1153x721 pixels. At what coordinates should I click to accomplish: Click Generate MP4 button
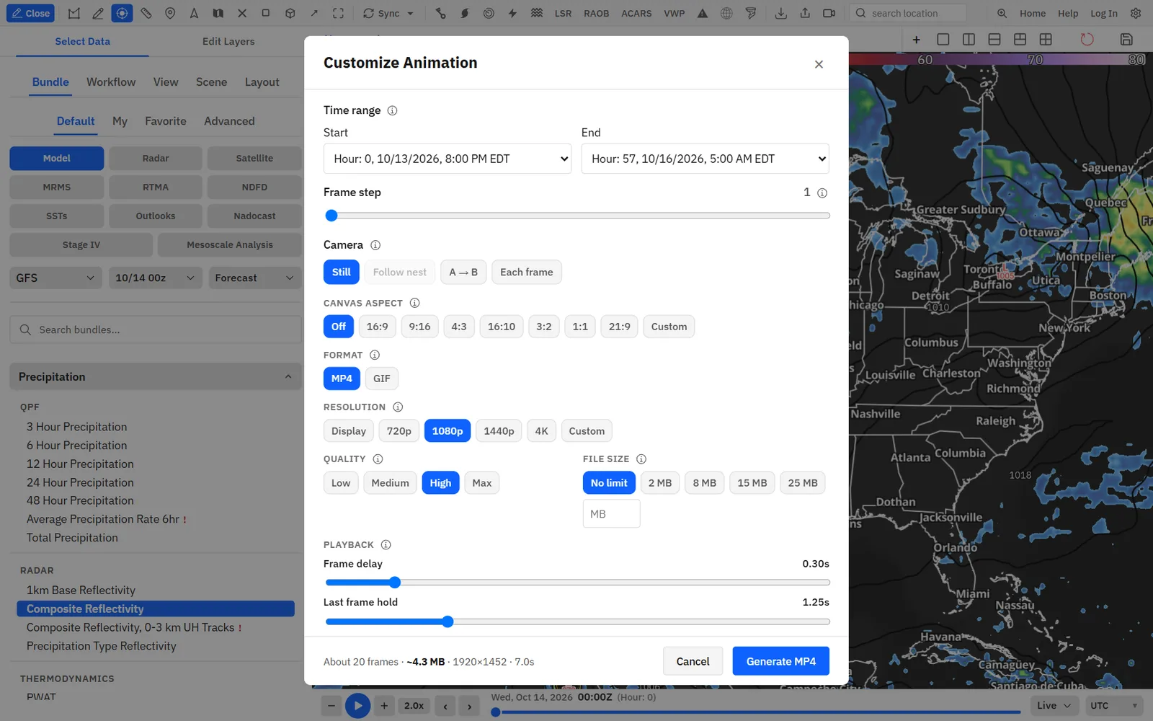tap(780, 661)
